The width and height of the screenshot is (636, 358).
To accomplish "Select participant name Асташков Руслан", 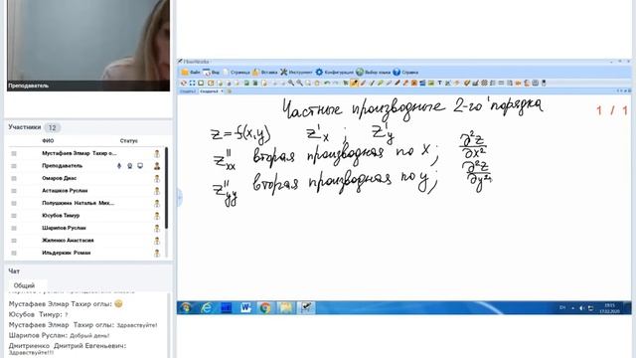I will [65, 190].
